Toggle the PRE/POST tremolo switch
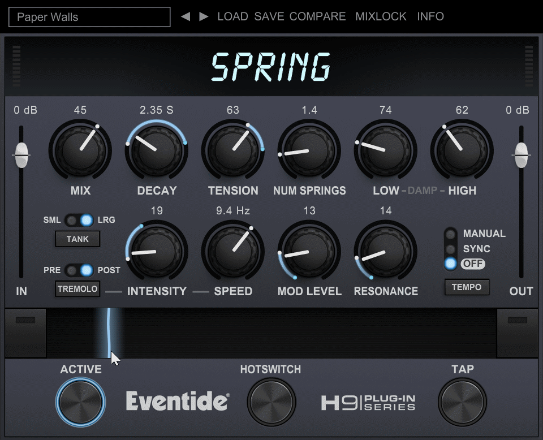This screenshot has height=440, width=543. tap(79, 270)
